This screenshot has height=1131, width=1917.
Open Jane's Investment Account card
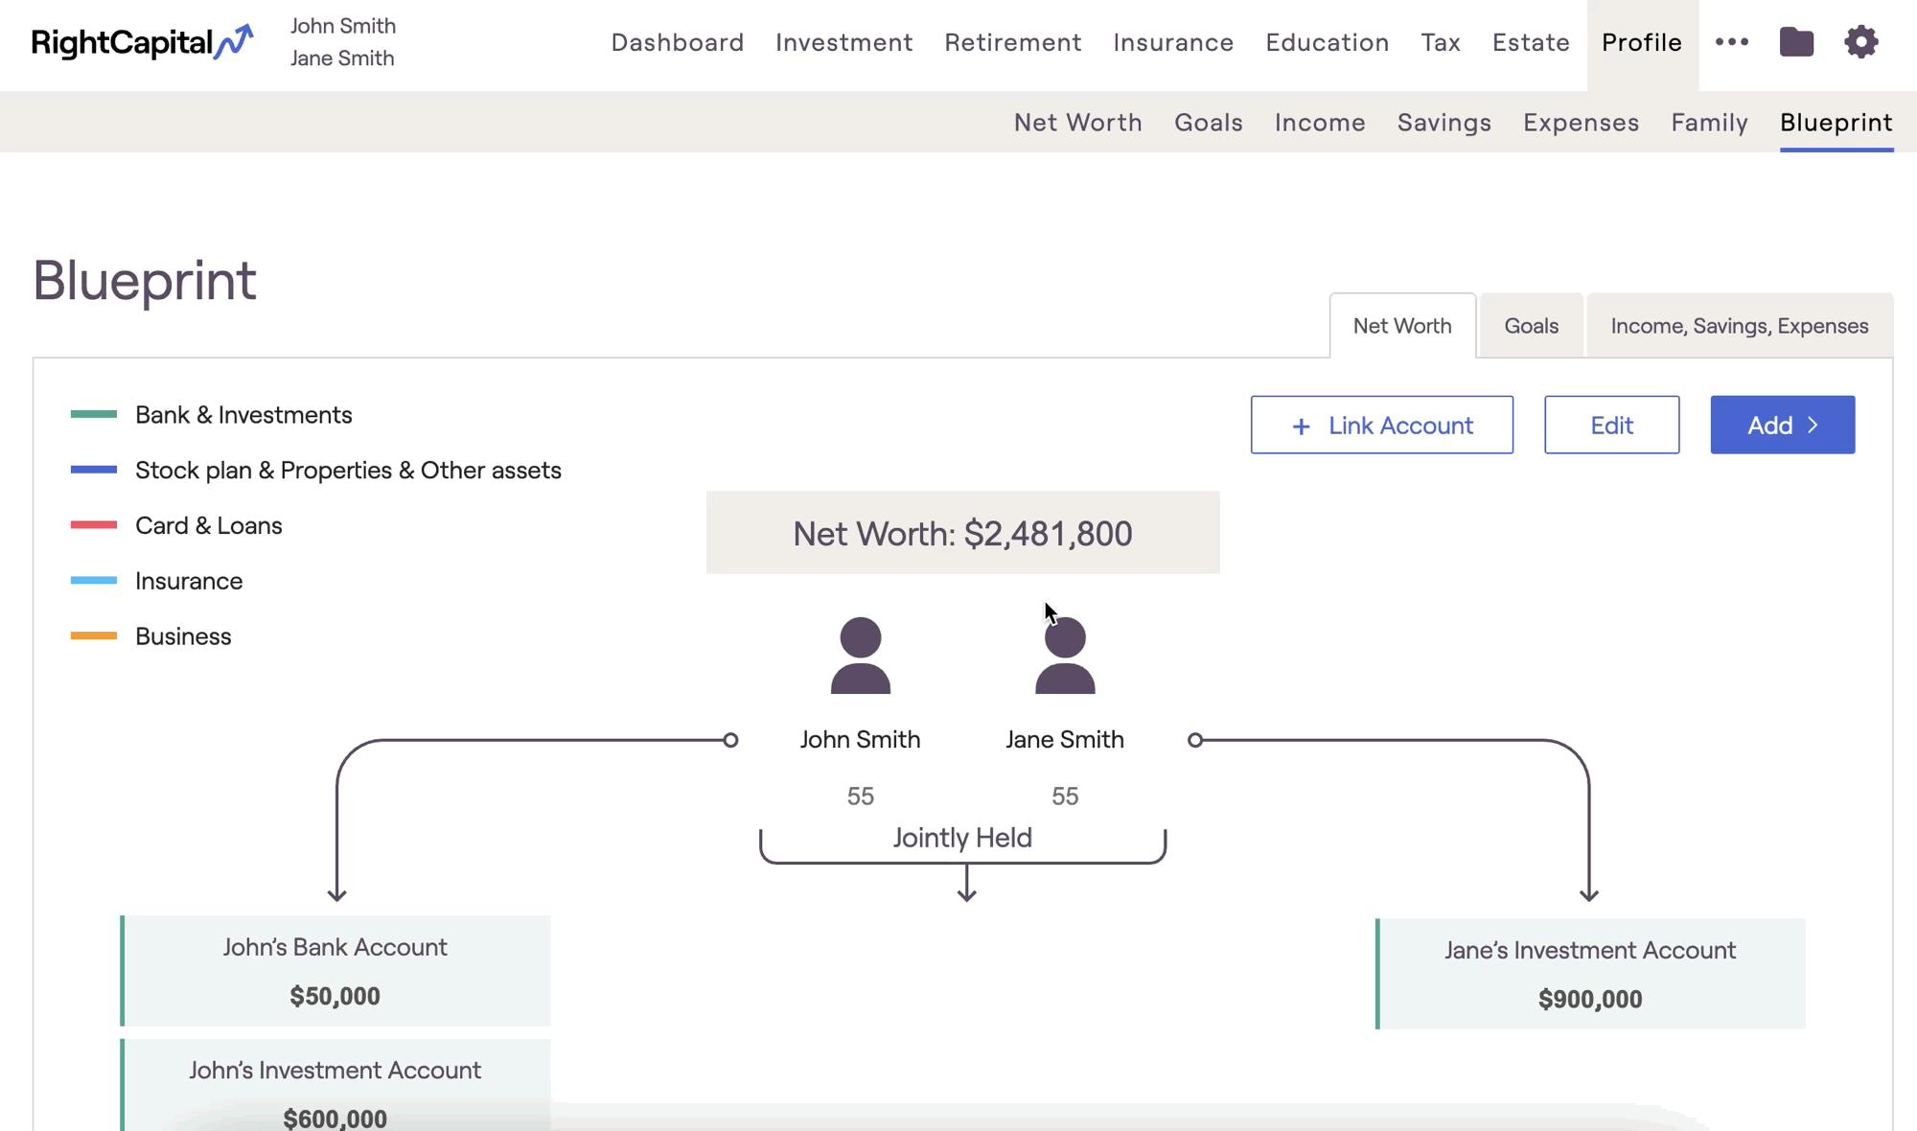[x=1590, y=974]
